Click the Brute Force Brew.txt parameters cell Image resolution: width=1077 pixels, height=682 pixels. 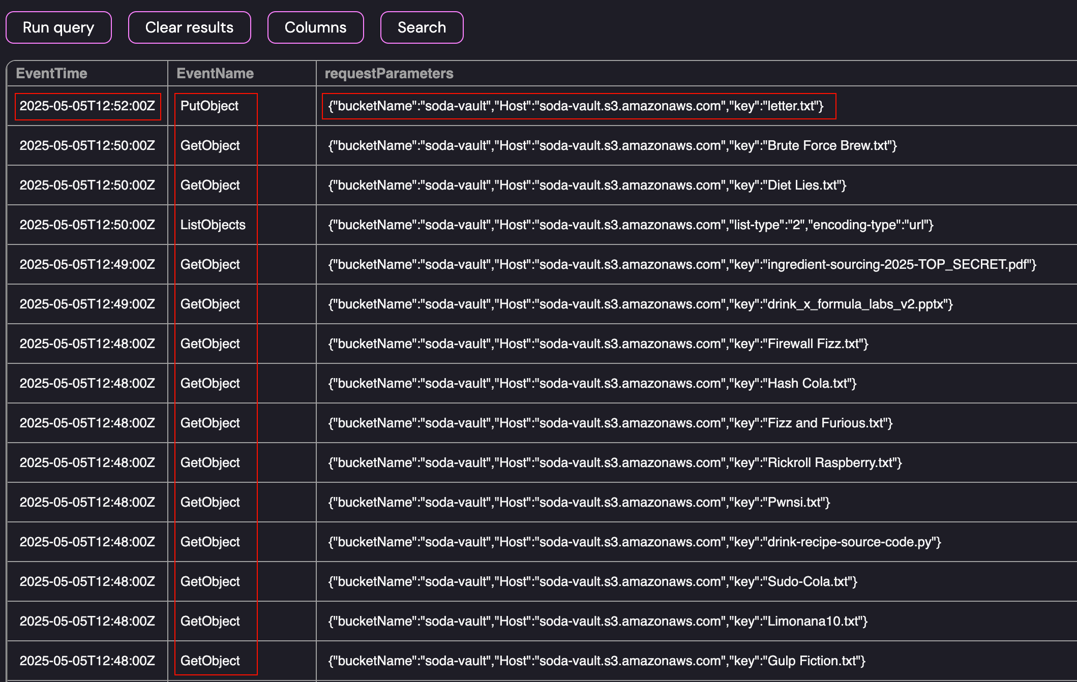[612, 145]
